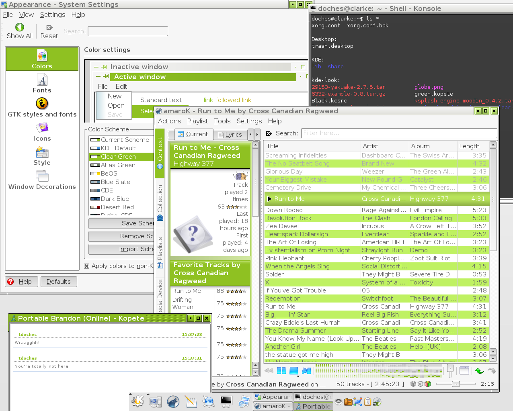Open the Stop button dropdown arrow
Image resolution: width=513 pixels, height=411 pixels.
click(x=298, y=376)
